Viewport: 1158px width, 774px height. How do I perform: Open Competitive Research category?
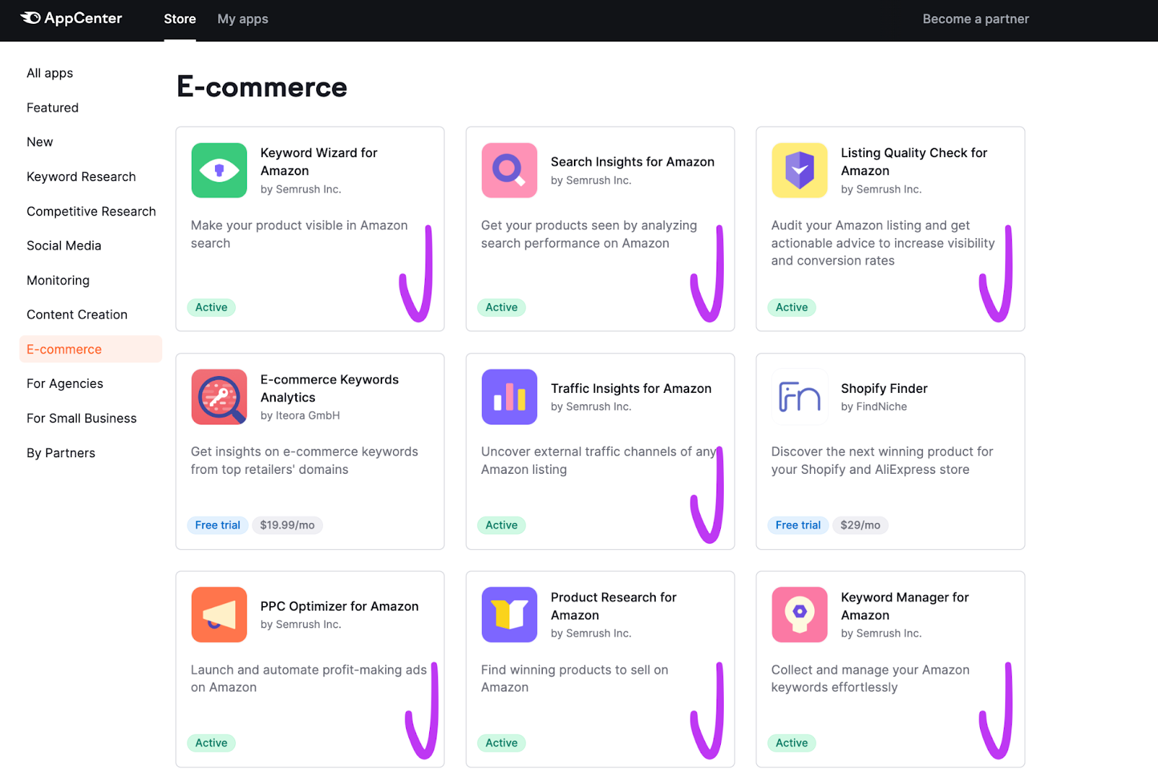pos(91,211)
